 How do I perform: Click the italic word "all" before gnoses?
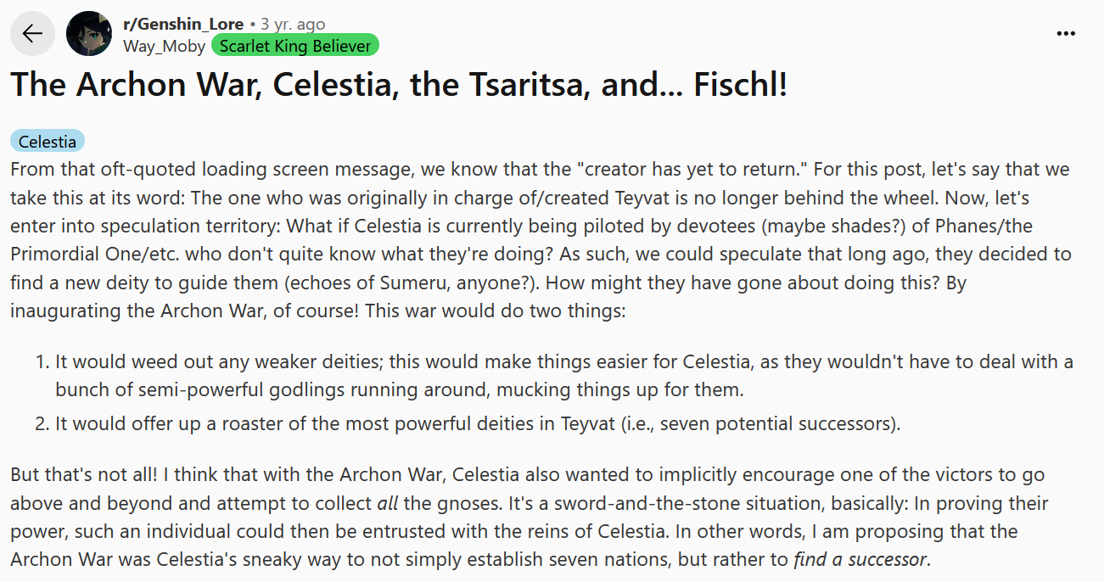[387, 503]
